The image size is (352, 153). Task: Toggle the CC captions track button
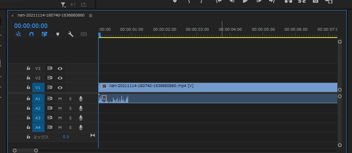point(84,35)
